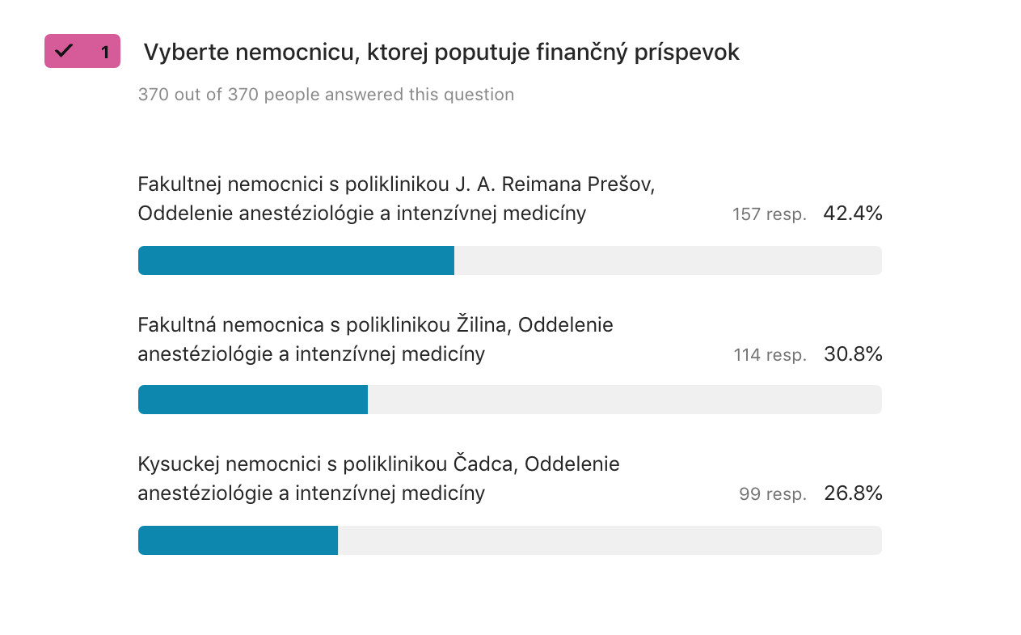The height and width of the screenshot is (635, 1021).
Task: Click the 26.8% percentage value
Action: point(853,493)
